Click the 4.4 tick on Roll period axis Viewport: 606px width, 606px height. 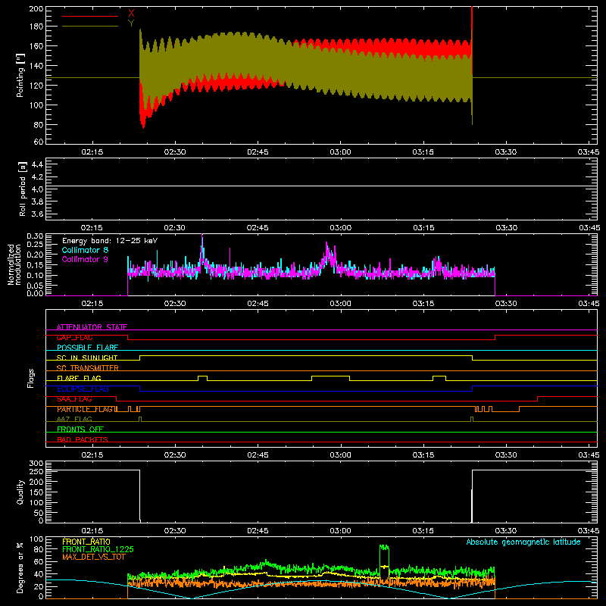click(x=37, y=164)
